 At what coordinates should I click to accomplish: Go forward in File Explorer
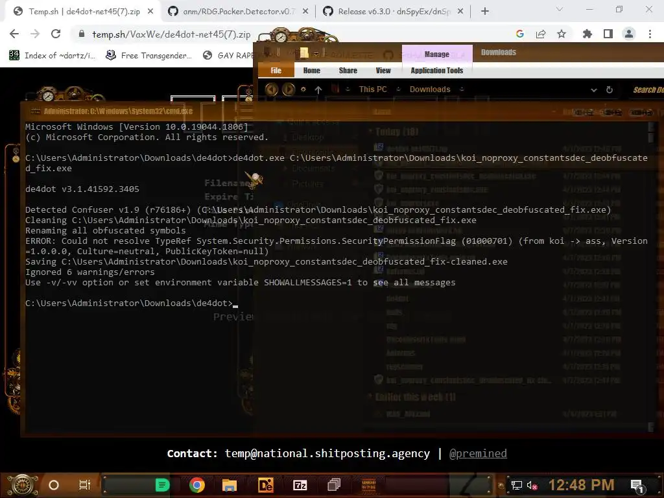coord(289,89)
